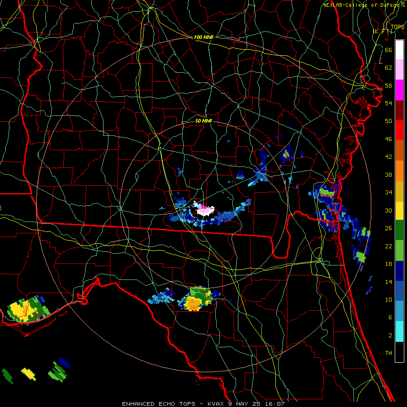Pick the bright yellow legend band

[399, 211]
